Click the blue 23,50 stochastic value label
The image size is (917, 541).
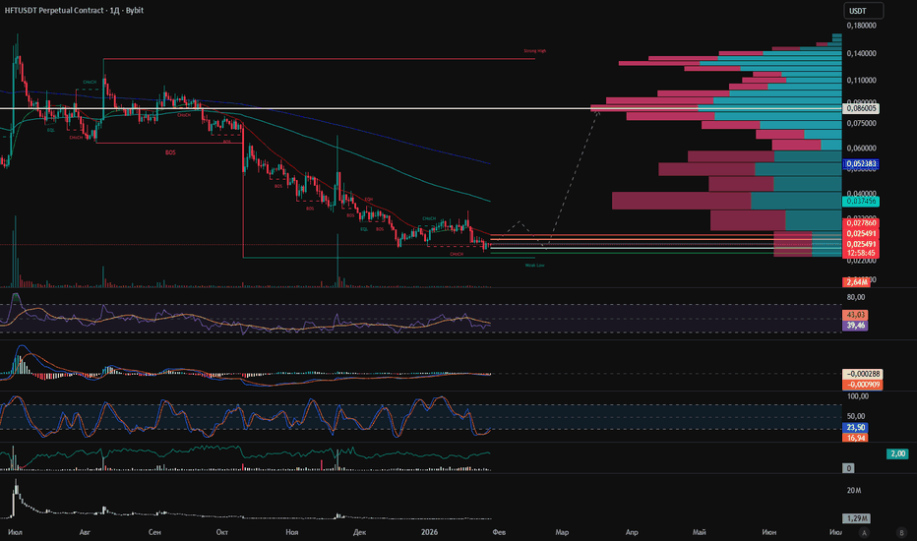[855, 428]
